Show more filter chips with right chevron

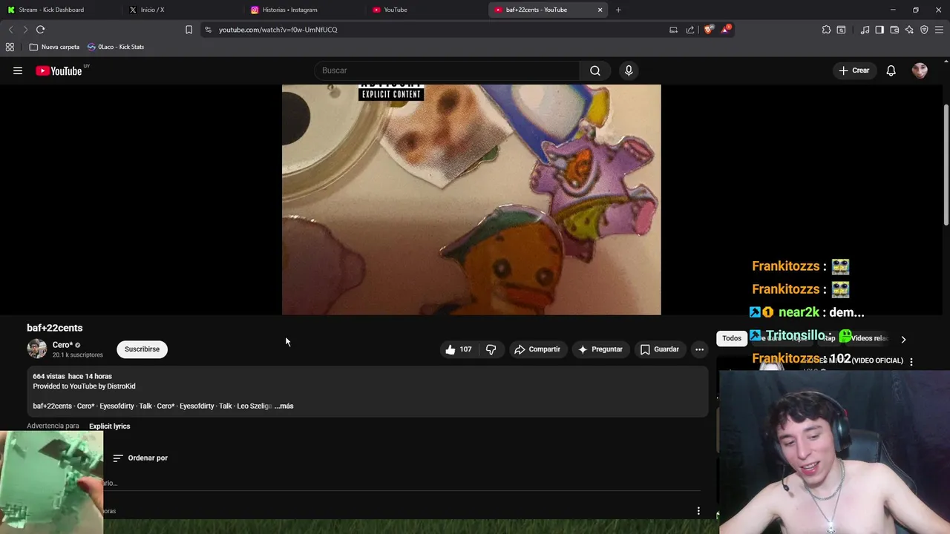(903, 339)
